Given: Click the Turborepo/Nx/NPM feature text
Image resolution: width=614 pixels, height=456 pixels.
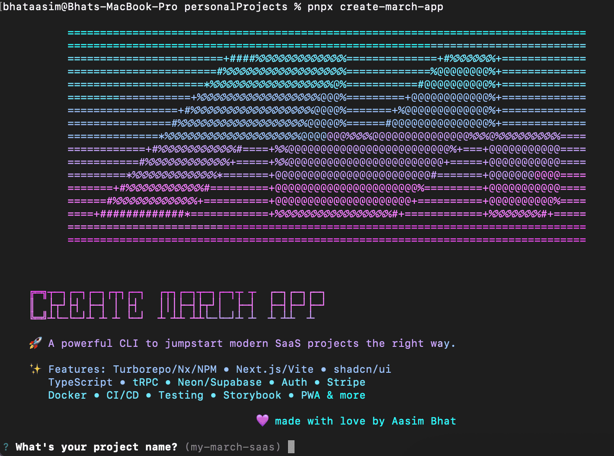Looking at the screenshot, I should click(x=165, y=369).
